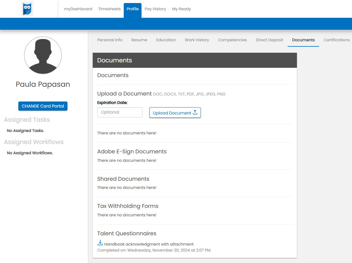Screen dimensions: 352x263
Task: Click the Paula Papasan name text
Action: (x=43, y=84)
